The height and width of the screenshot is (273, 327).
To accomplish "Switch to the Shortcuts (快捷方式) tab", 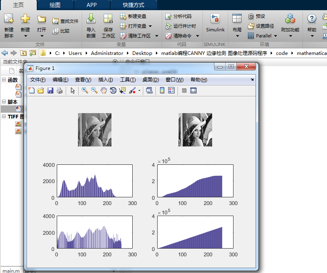I will 133,5.
